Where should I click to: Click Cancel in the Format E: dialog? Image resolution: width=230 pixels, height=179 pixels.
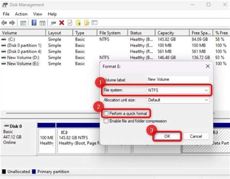coord(196,136)
